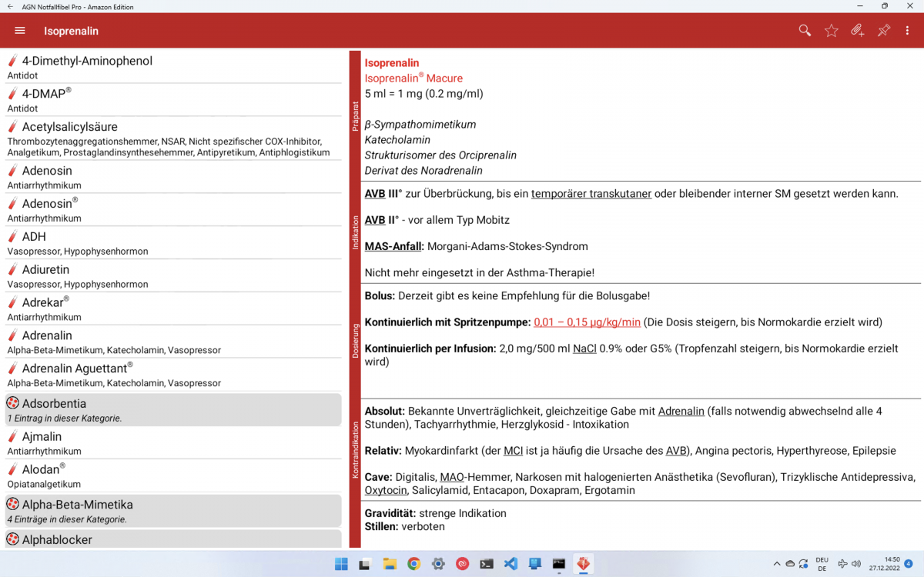Image resolution: width=924 pixels, height=577 pixels.
Task: Select the Adrenalin entry
Action: coord(173,342)
